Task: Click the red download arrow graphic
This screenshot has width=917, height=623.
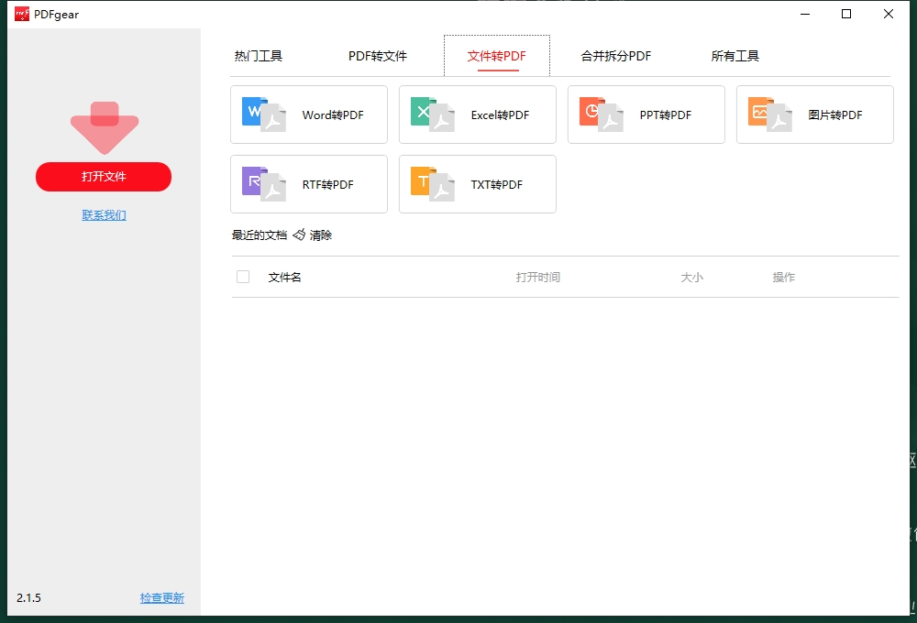Action: point(105,128)
